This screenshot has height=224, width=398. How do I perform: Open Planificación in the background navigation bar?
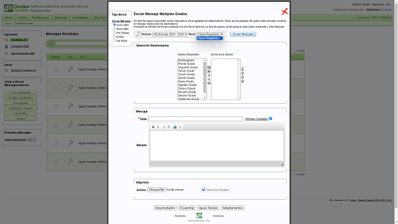(40, 17)
